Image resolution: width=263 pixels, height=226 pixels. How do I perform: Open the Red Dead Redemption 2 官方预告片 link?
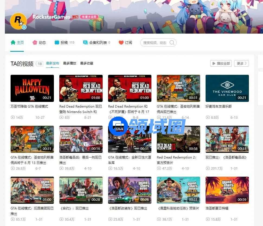point(177,160)
